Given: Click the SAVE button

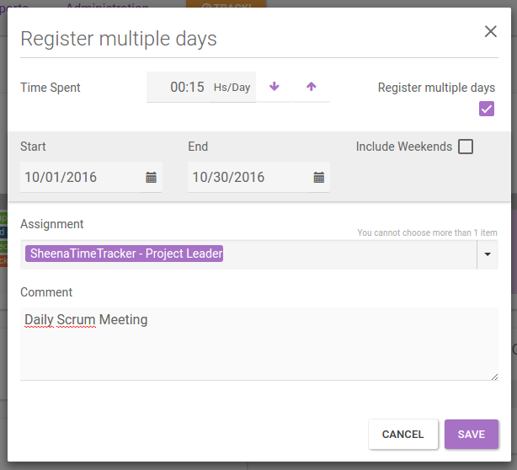Looking at the screenshot, I should click(x=472, y=434).
